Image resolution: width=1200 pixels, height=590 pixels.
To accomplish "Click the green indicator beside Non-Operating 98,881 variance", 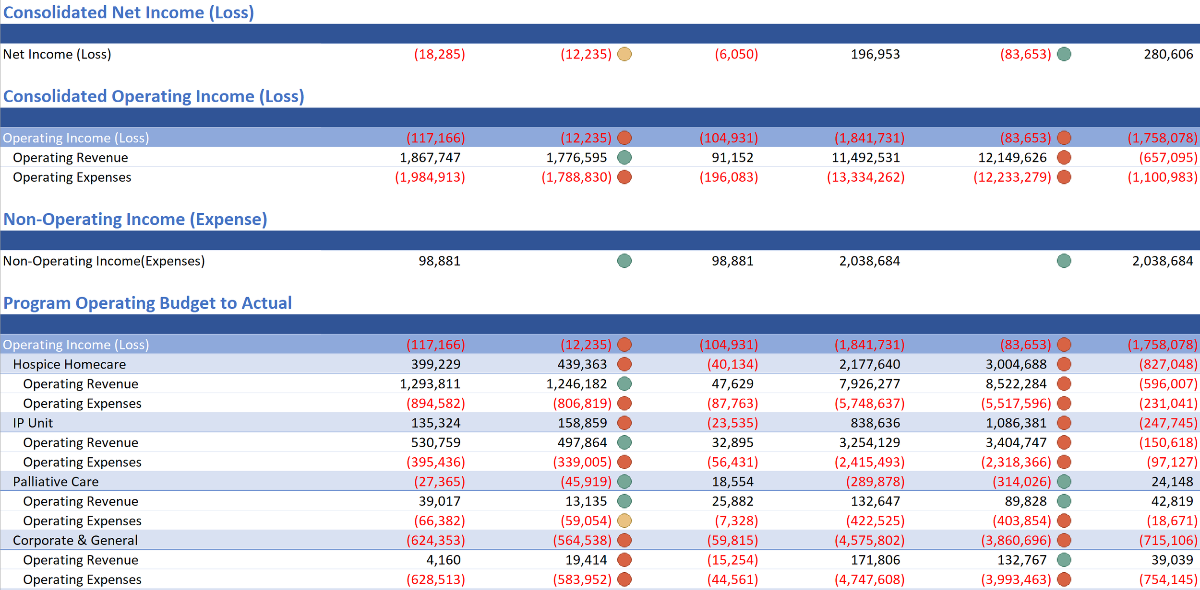I will 624,261.
